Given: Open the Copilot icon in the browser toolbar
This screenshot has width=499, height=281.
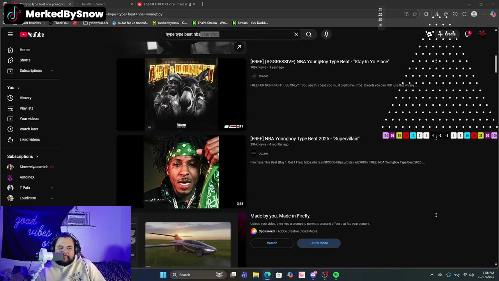Looking at the screenshot, I should click(x=493, y=14).
